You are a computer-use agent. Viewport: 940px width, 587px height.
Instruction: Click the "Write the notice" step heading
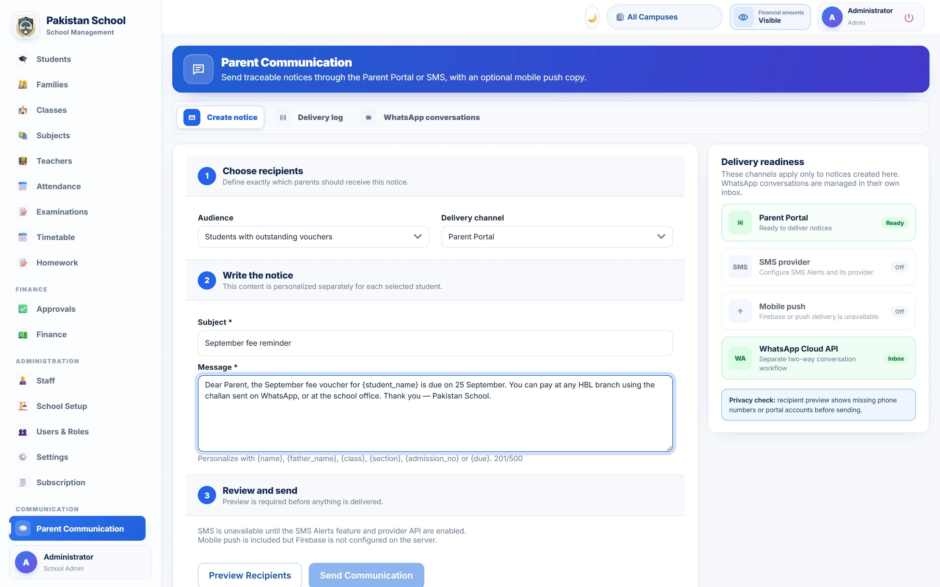[258, 275]
